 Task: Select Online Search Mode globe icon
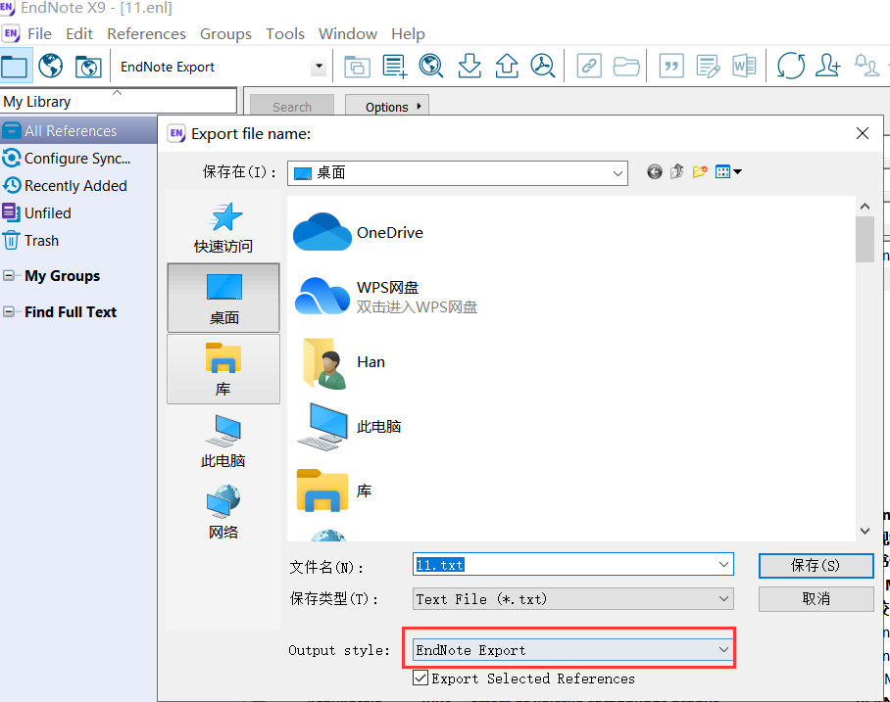[x=51, y=67]
